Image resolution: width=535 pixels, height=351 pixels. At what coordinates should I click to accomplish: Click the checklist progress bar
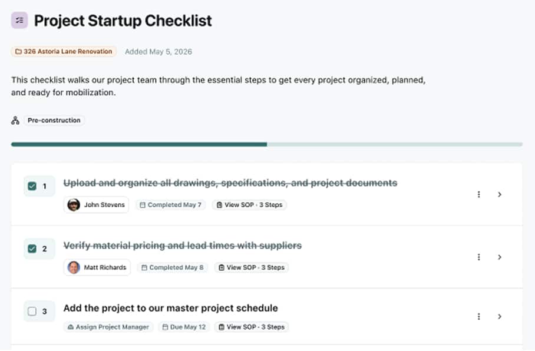[267, 145]
